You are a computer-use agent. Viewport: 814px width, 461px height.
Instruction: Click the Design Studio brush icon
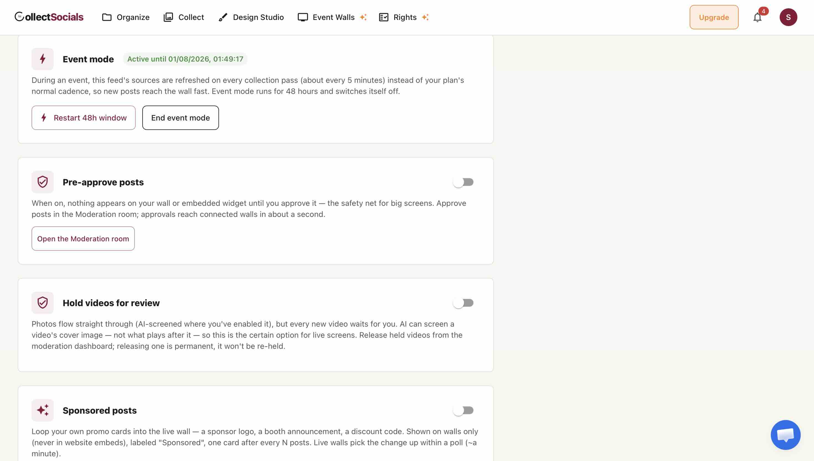[x=223, y=17]
